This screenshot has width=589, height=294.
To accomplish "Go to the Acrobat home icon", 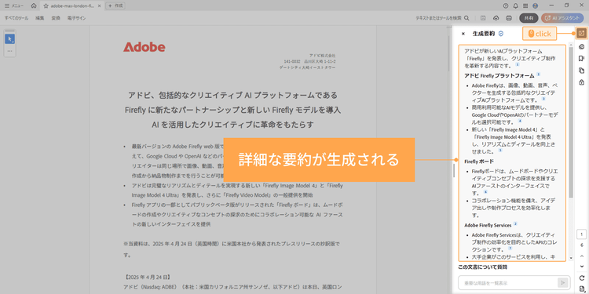I will coord(34,6).
